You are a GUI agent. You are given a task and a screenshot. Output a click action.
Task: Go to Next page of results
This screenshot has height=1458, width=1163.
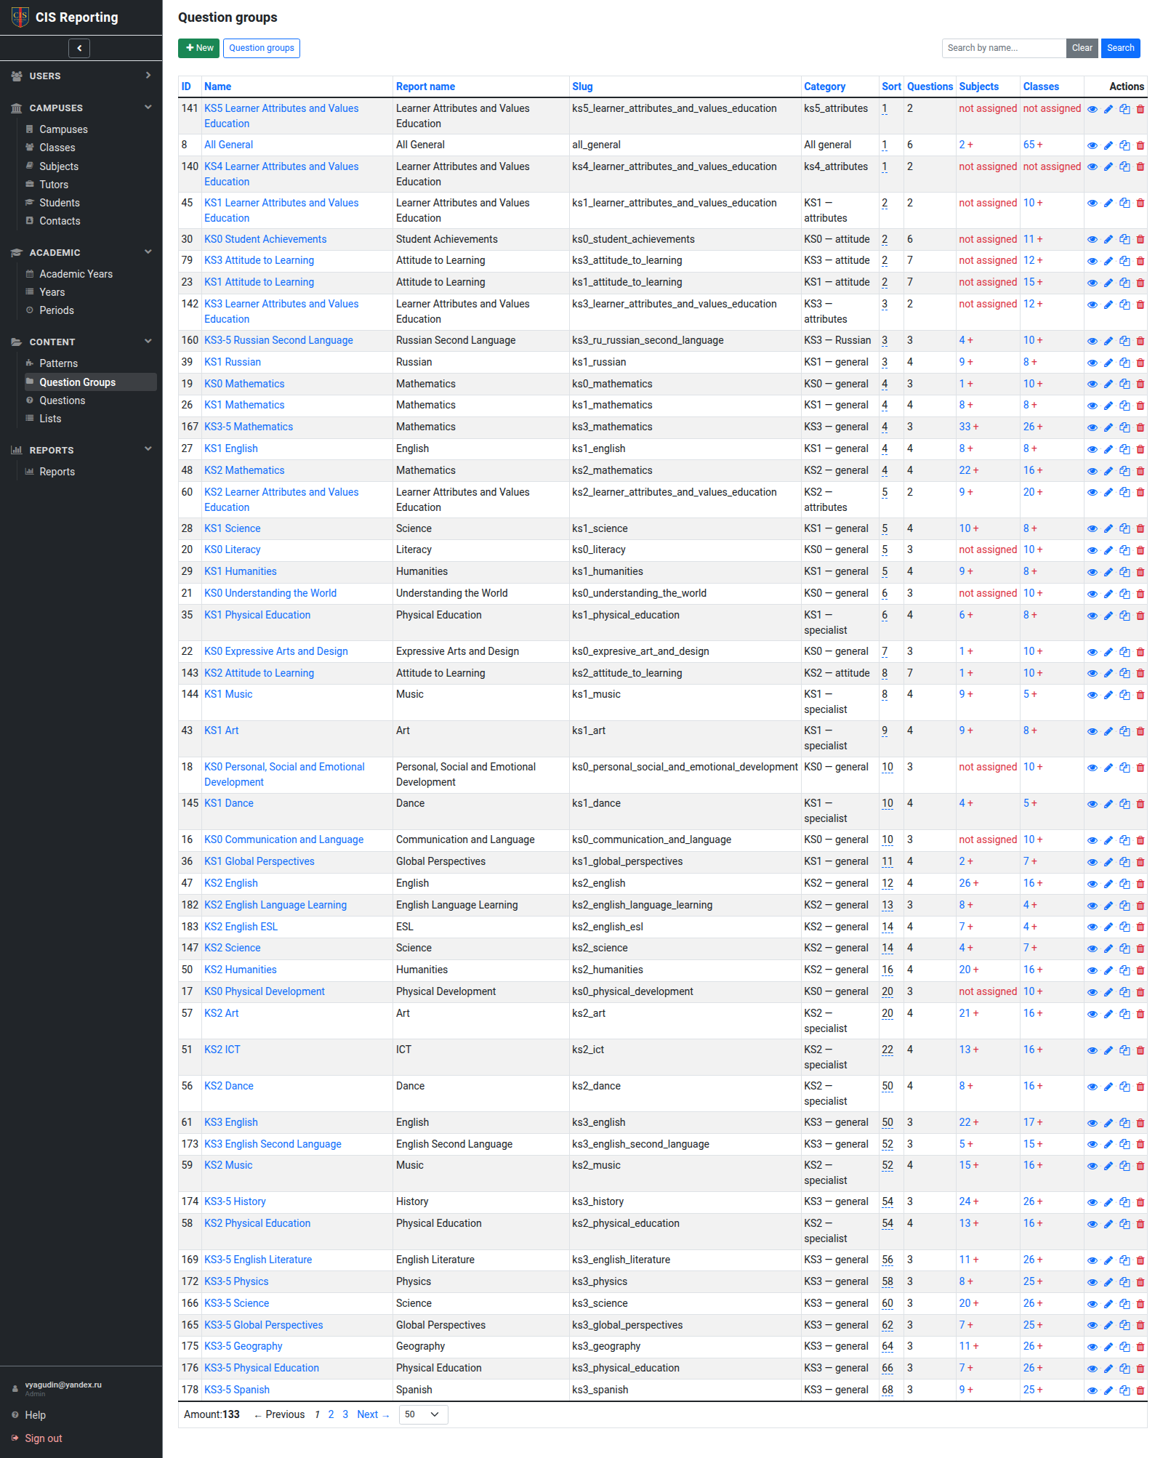tap(374, 1414)
